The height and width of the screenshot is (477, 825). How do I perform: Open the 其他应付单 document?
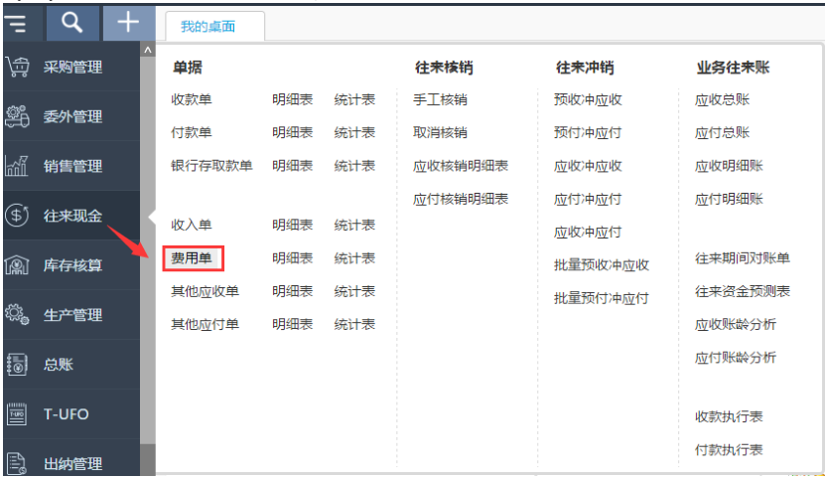point(206,324)
